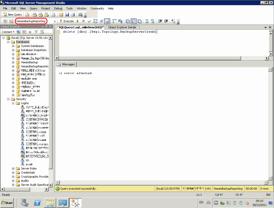274x208 pixels.
Task: Expand the Audits folder
Action: coord(13,181)
